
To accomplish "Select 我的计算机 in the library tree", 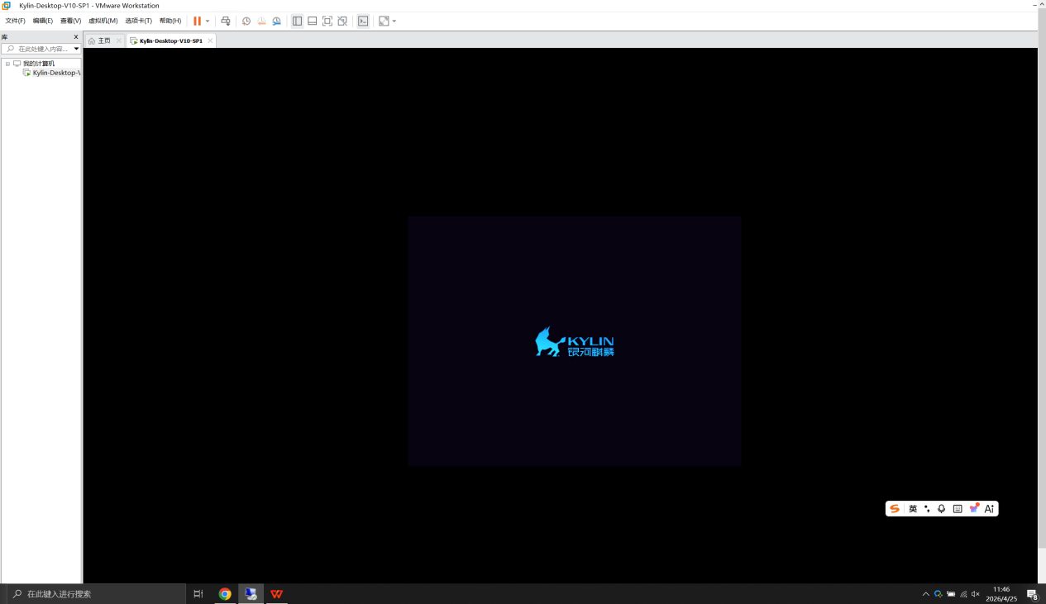I will pos(38,64).
